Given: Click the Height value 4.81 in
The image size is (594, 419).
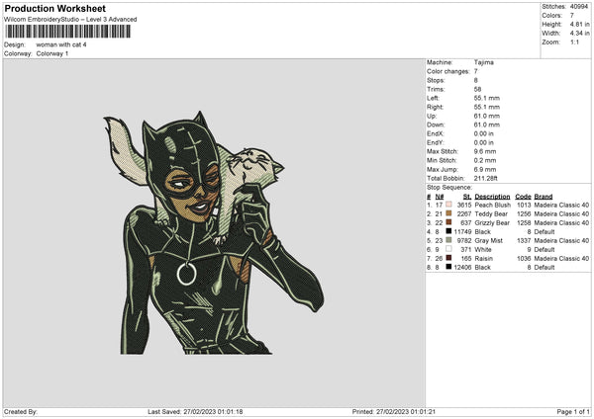Looking at the screenshot, I should pos(579,24).
